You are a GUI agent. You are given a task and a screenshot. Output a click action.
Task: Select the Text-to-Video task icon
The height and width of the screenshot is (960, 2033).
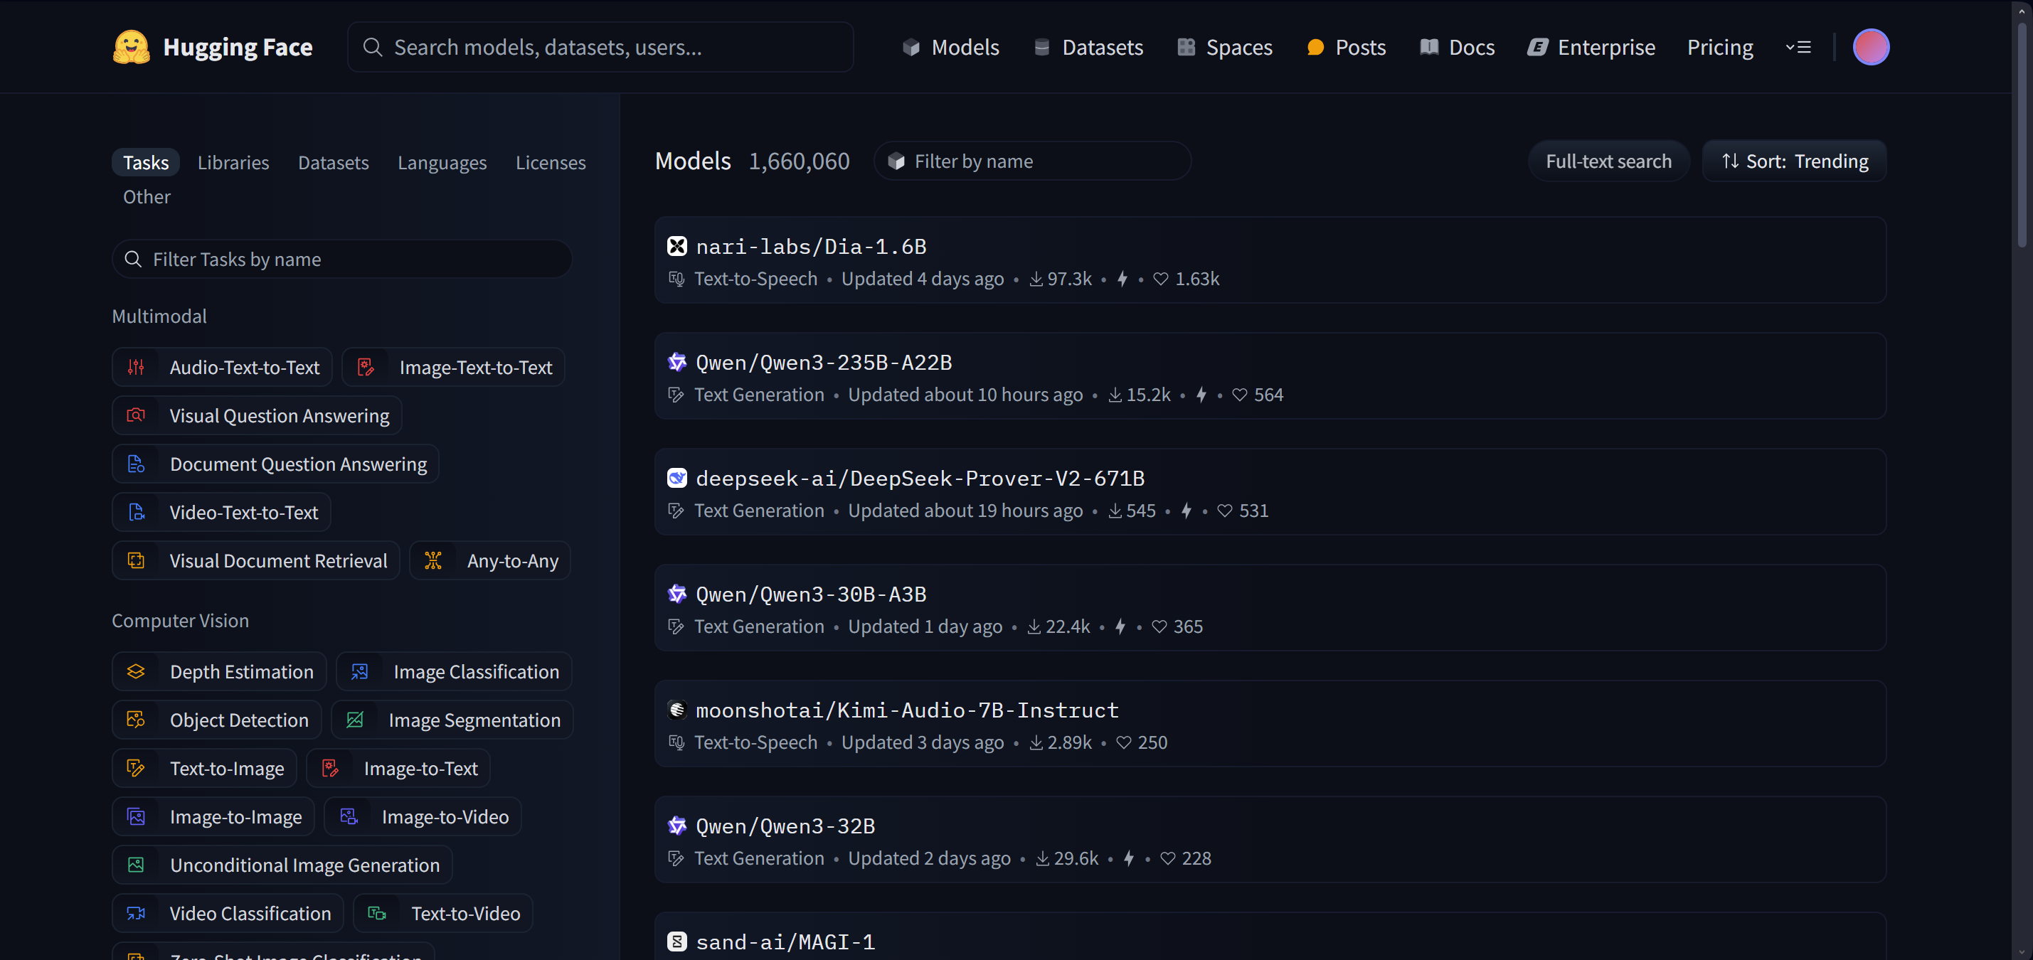(377, 912)
